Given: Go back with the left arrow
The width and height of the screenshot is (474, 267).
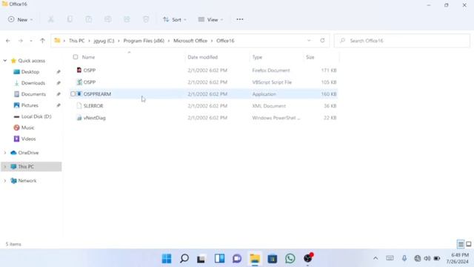Looking at the screenshot, I should pos(8,41).
